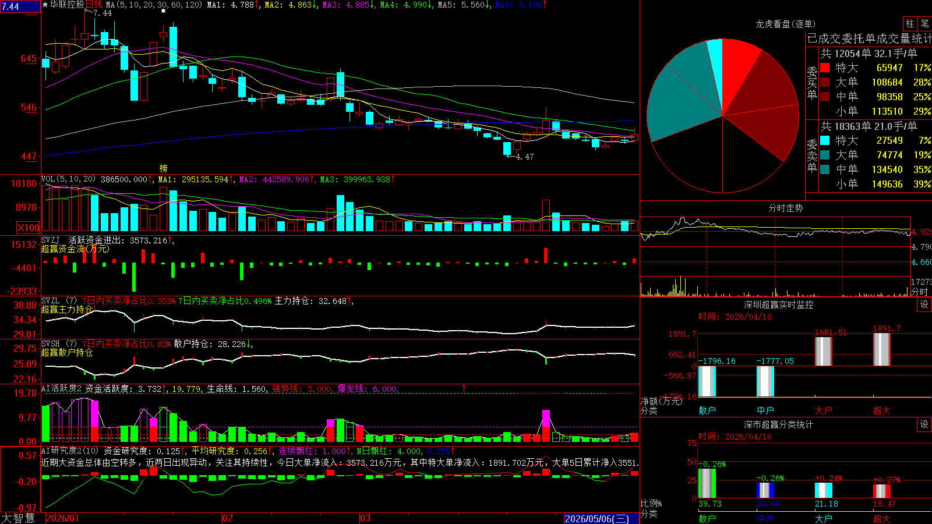Click the 深市超赢分类统计 panel title
932x524 pixels.
[778, 424]
